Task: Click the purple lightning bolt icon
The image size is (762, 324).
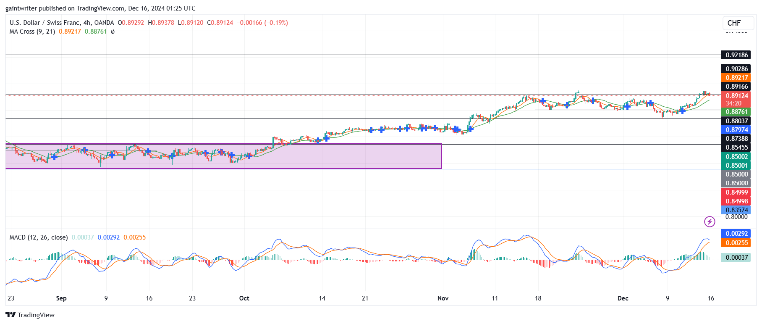Action: point(710,221)
